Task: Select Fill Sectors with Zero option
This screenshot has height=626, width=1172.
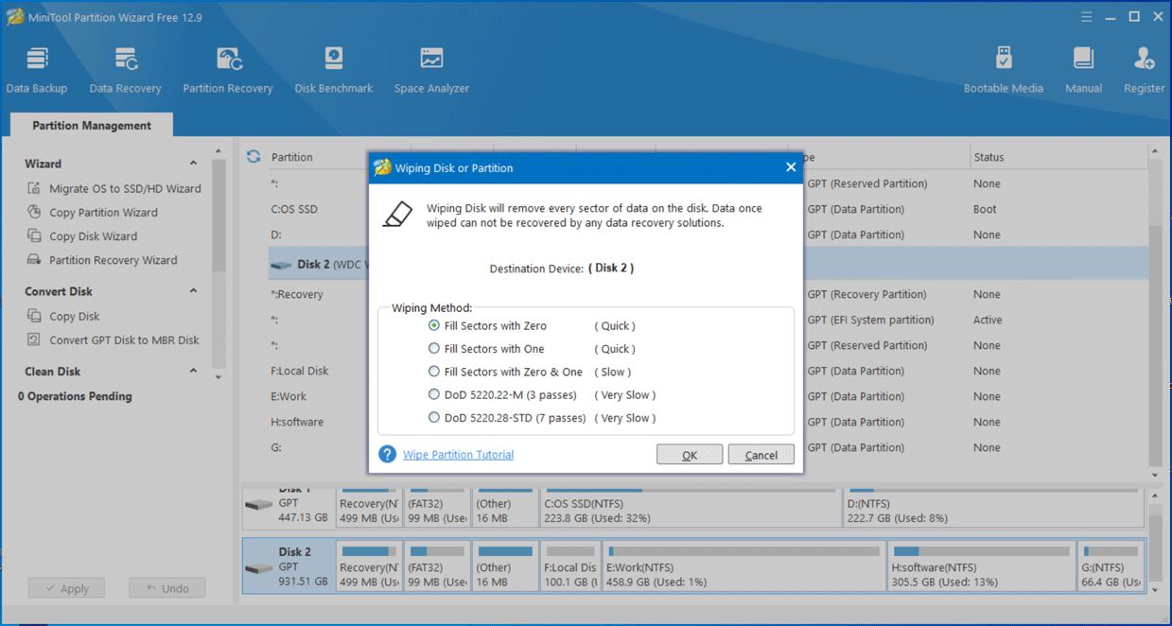Action: click(434, 325)
